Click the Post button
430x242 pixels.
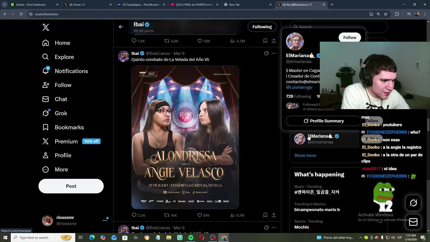point(71,186)
